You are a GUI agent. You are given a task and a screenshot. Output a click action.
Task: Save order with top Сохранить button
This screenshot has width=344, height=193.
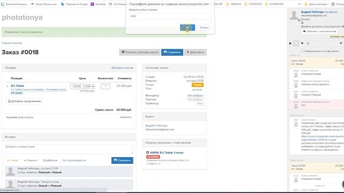pyautogui.click(x=172, y=53)
